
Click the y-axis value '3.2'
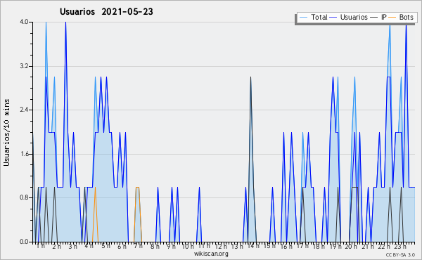pyautogui.click(x=24, y=66)
